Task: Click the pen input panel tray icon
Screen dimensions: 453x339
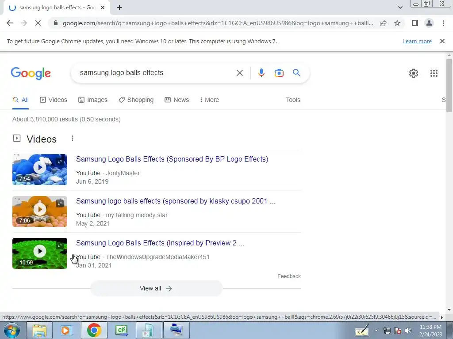Action: click(361, 330)
